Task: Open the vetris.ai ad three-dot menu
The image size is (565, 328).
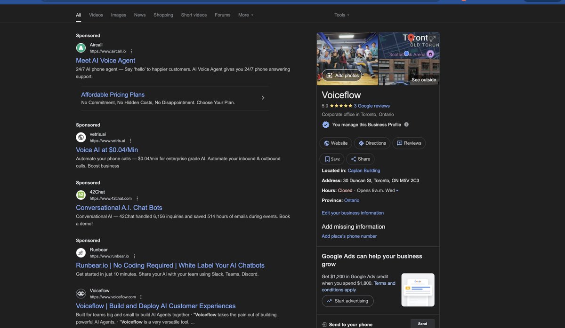Action: click(x=130, y=141)
